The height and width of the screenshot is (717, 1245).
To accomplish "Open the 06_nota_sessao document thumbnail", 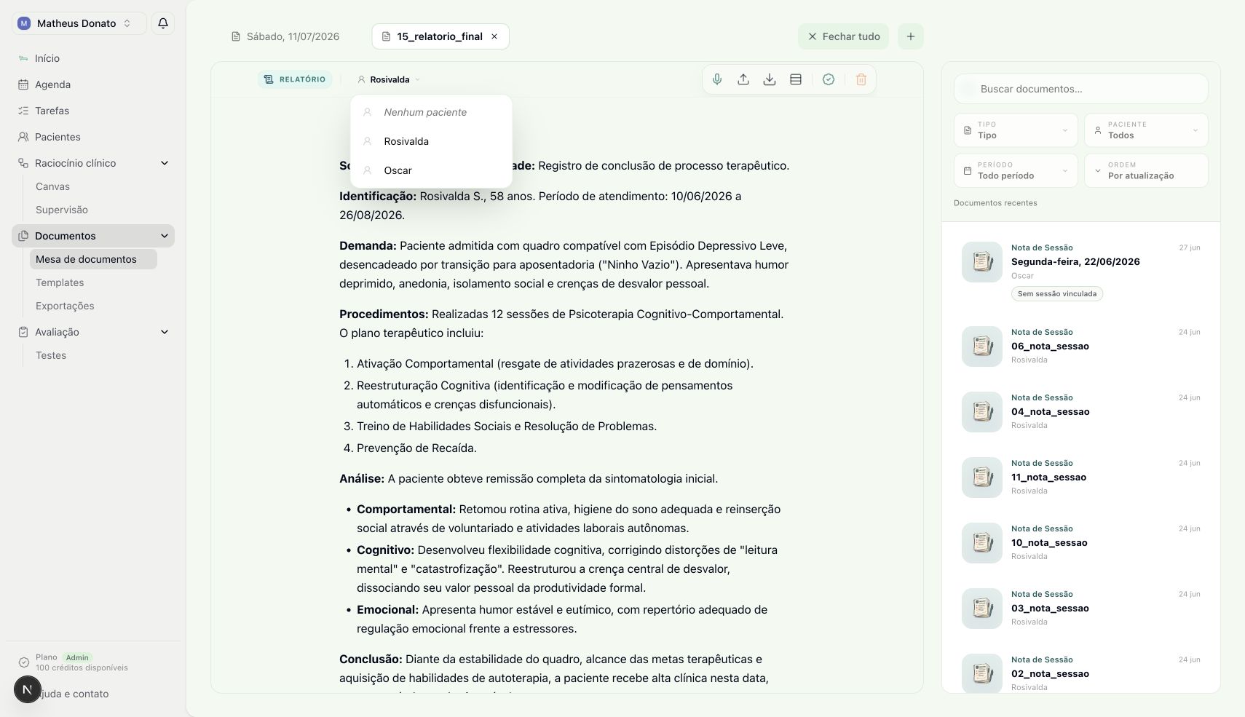I will [x=982, y=346].
